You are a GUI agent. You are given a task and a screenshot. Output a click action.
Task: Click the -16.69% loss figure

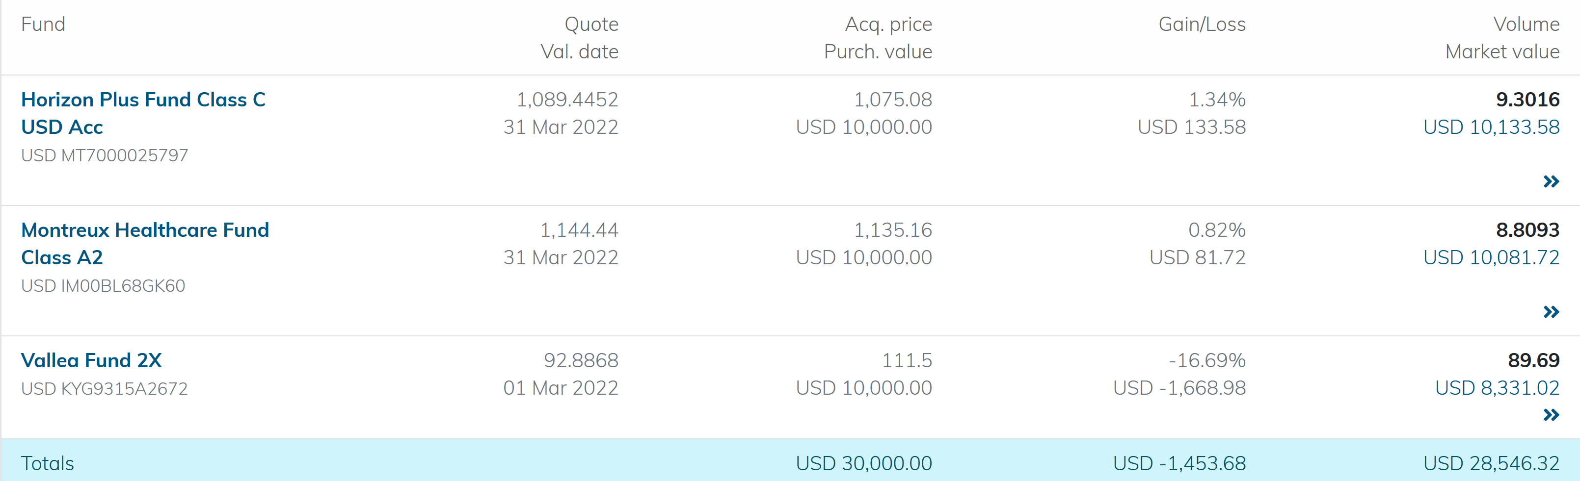pyautogui.click(x=1206, y=360)
